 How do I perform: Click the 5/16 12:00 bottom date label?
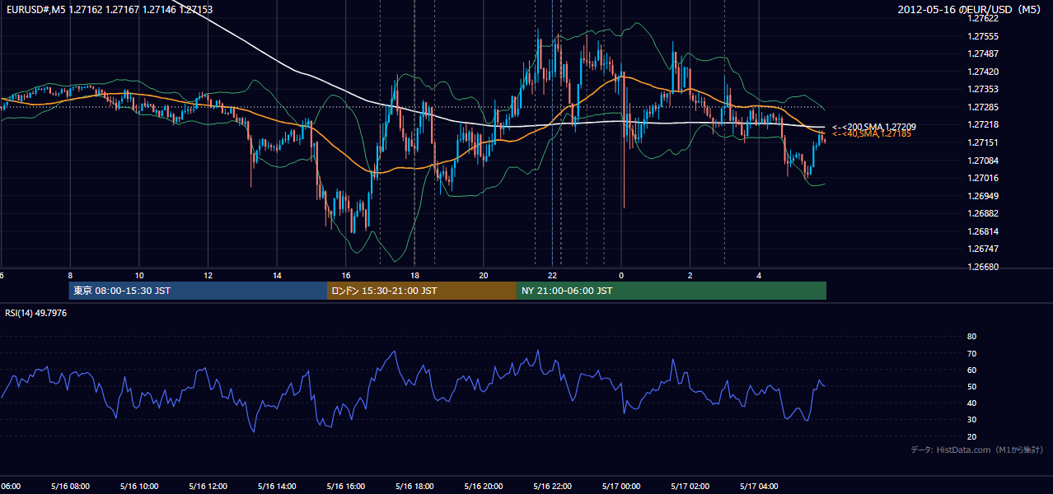pyautogui.click(x=208, y=487)
